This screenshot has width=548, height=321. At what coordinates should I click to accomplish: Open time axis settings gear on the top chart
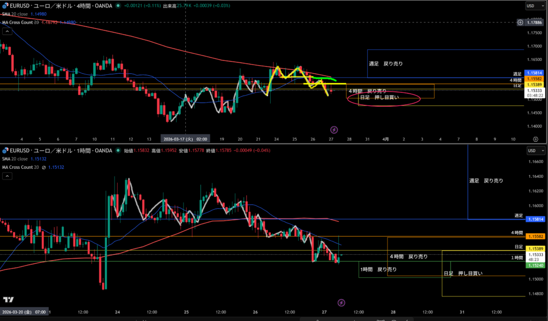536,138
